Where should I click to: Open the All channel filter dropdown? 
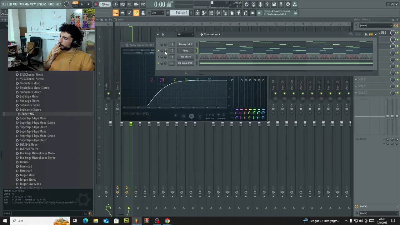185,34
